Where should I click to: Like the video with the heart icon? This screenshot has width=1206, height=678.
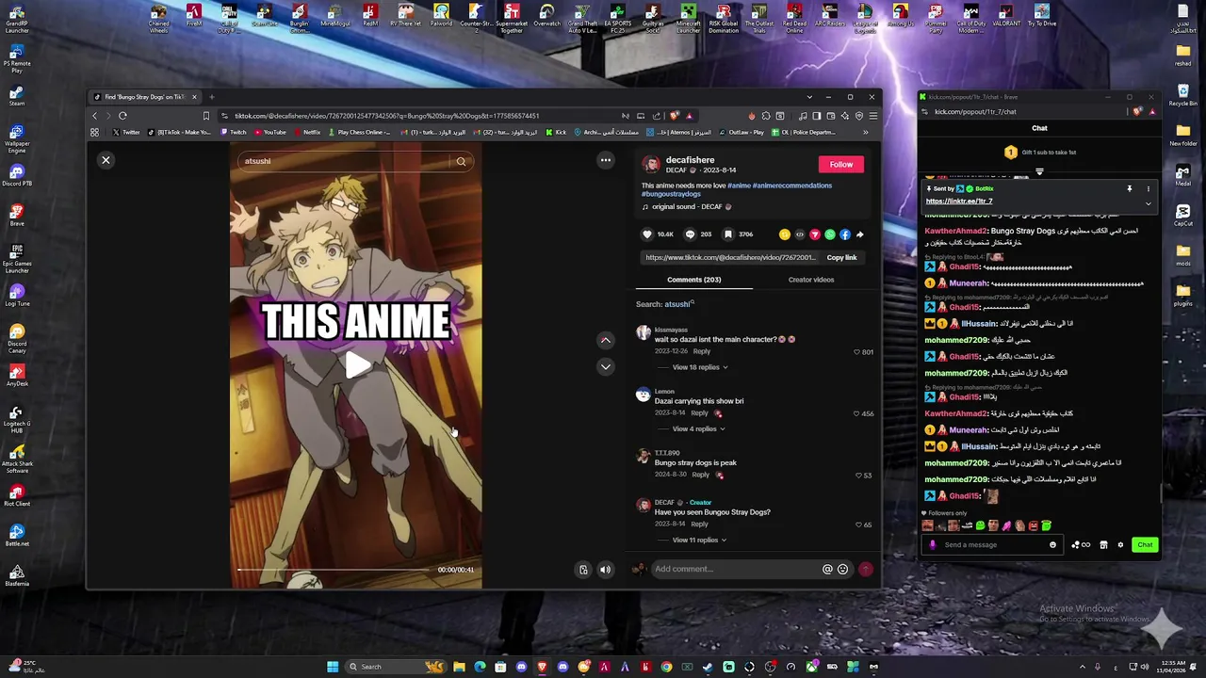click(x=647, y=234)
